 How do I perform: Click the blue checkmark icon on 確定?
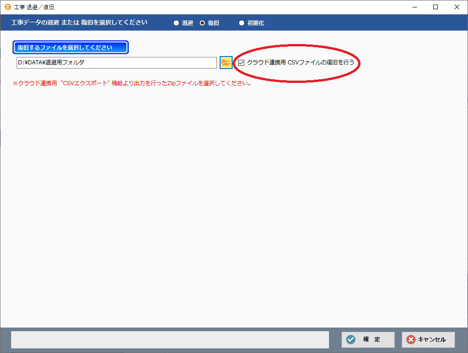[351, 340]
